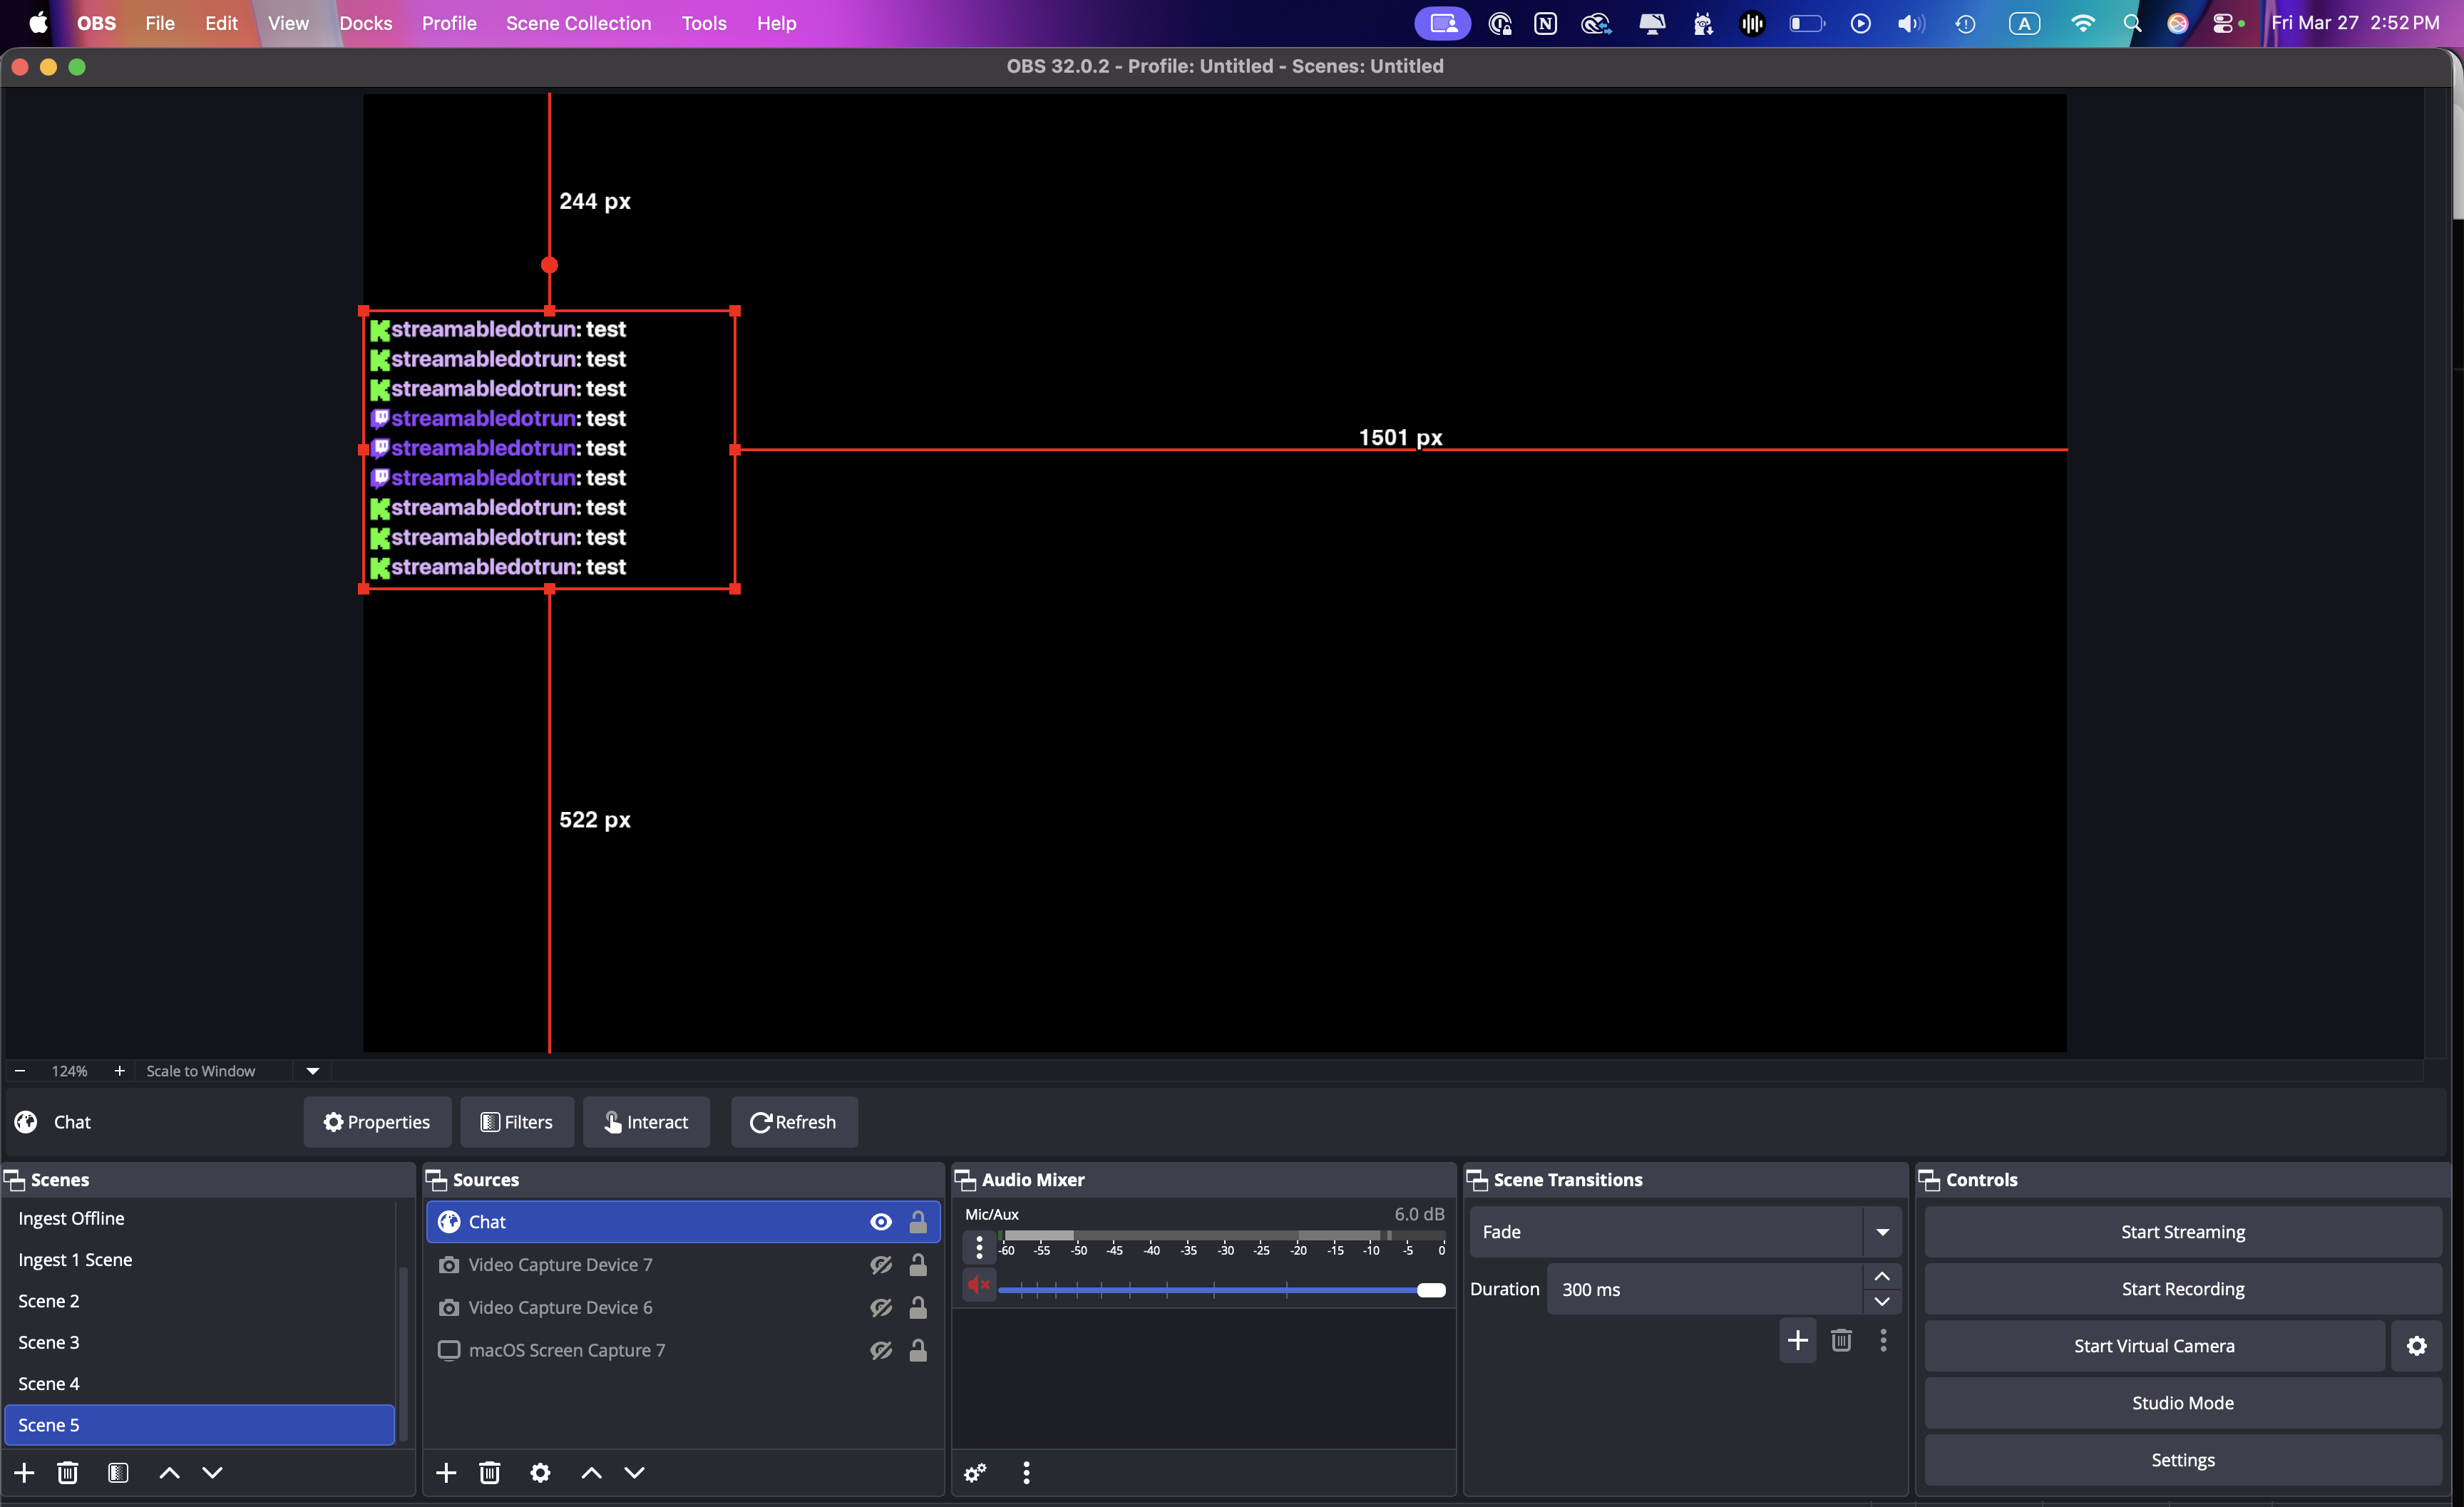Image resolution: width=2464 pixels, height=1507 pixels.
Task: Open the Scene Collection menu
Action: (579, 23)
